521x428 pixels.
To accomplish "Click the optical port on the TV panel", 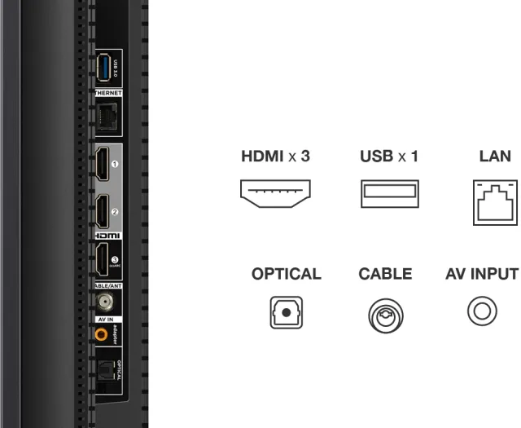I will tap(106, 370).
